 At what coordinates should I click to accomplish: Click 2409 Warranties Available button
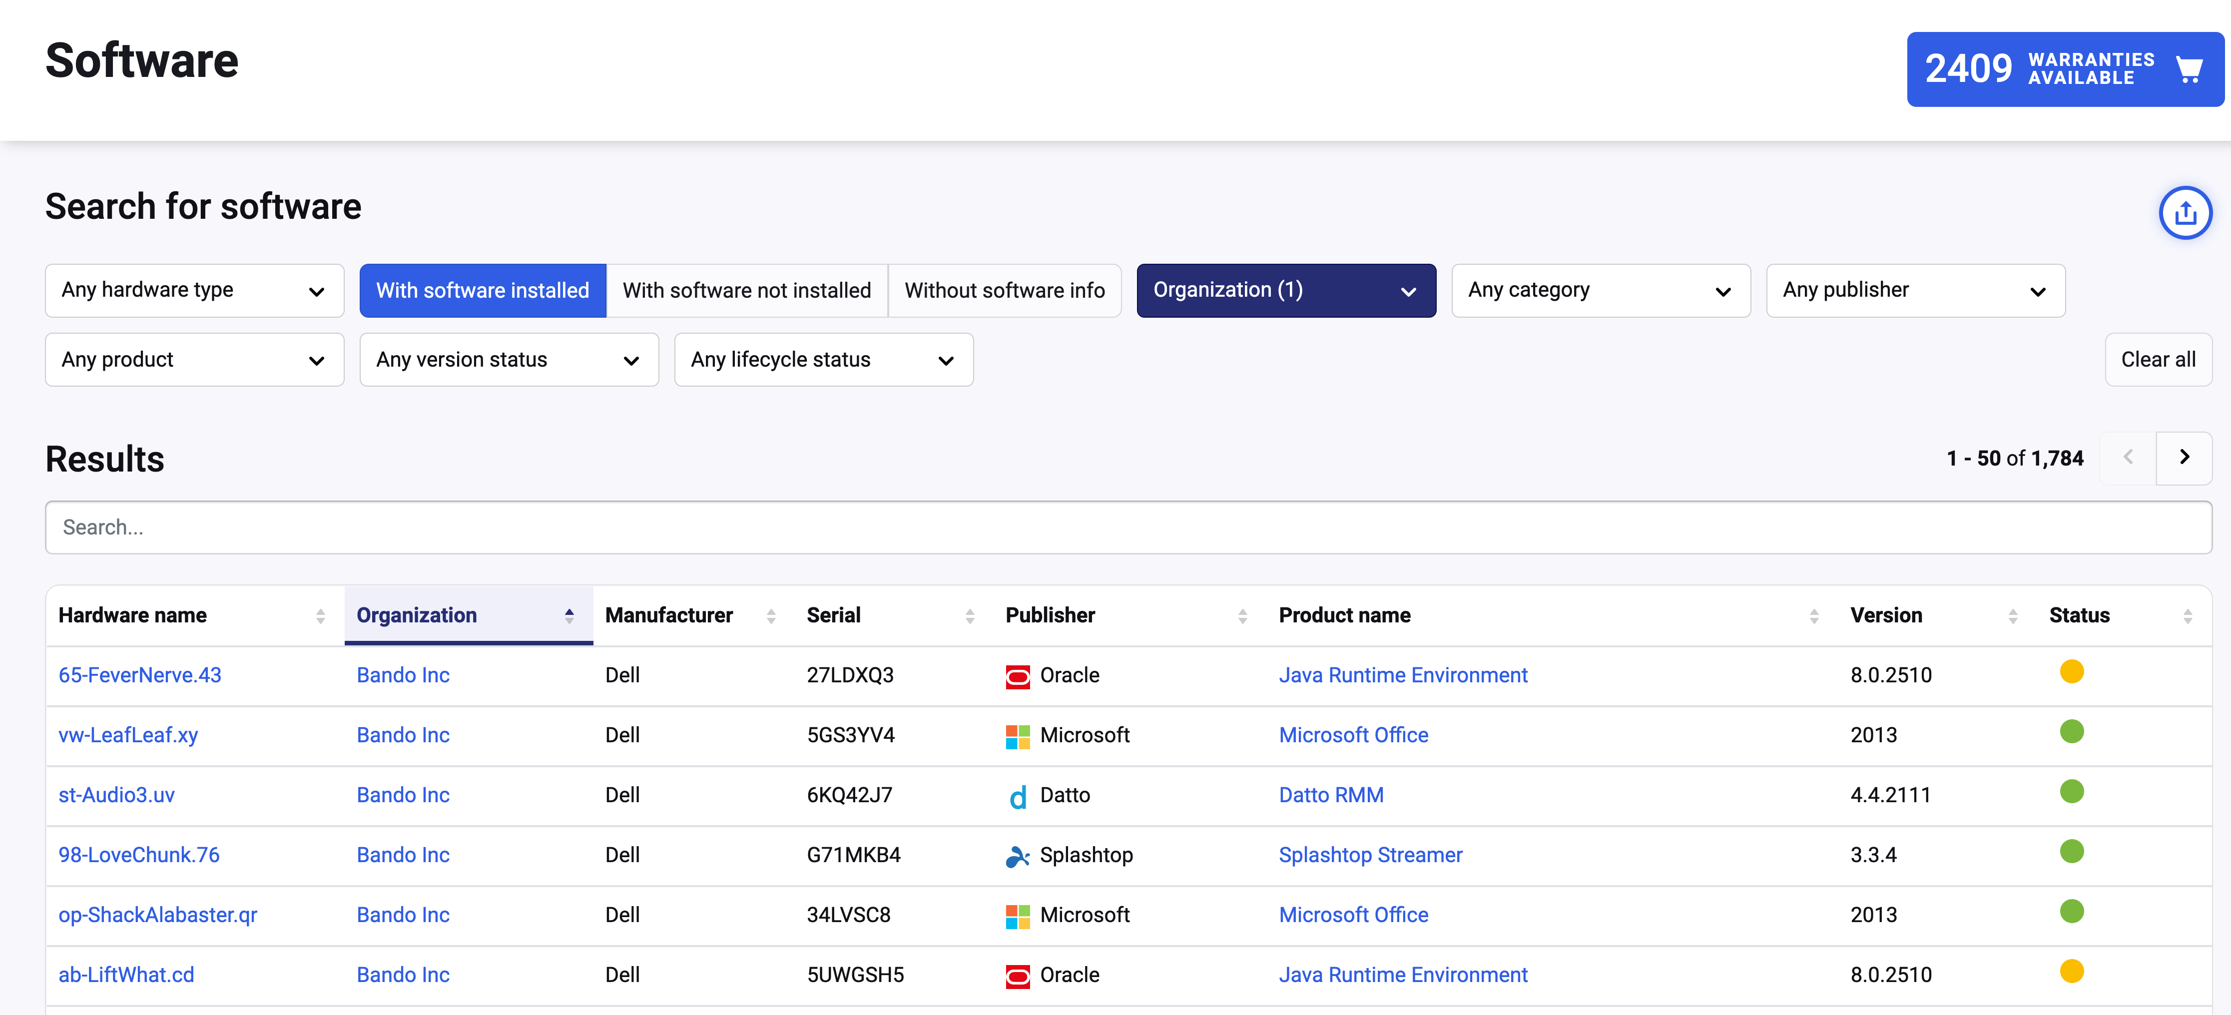point(2065,69)
